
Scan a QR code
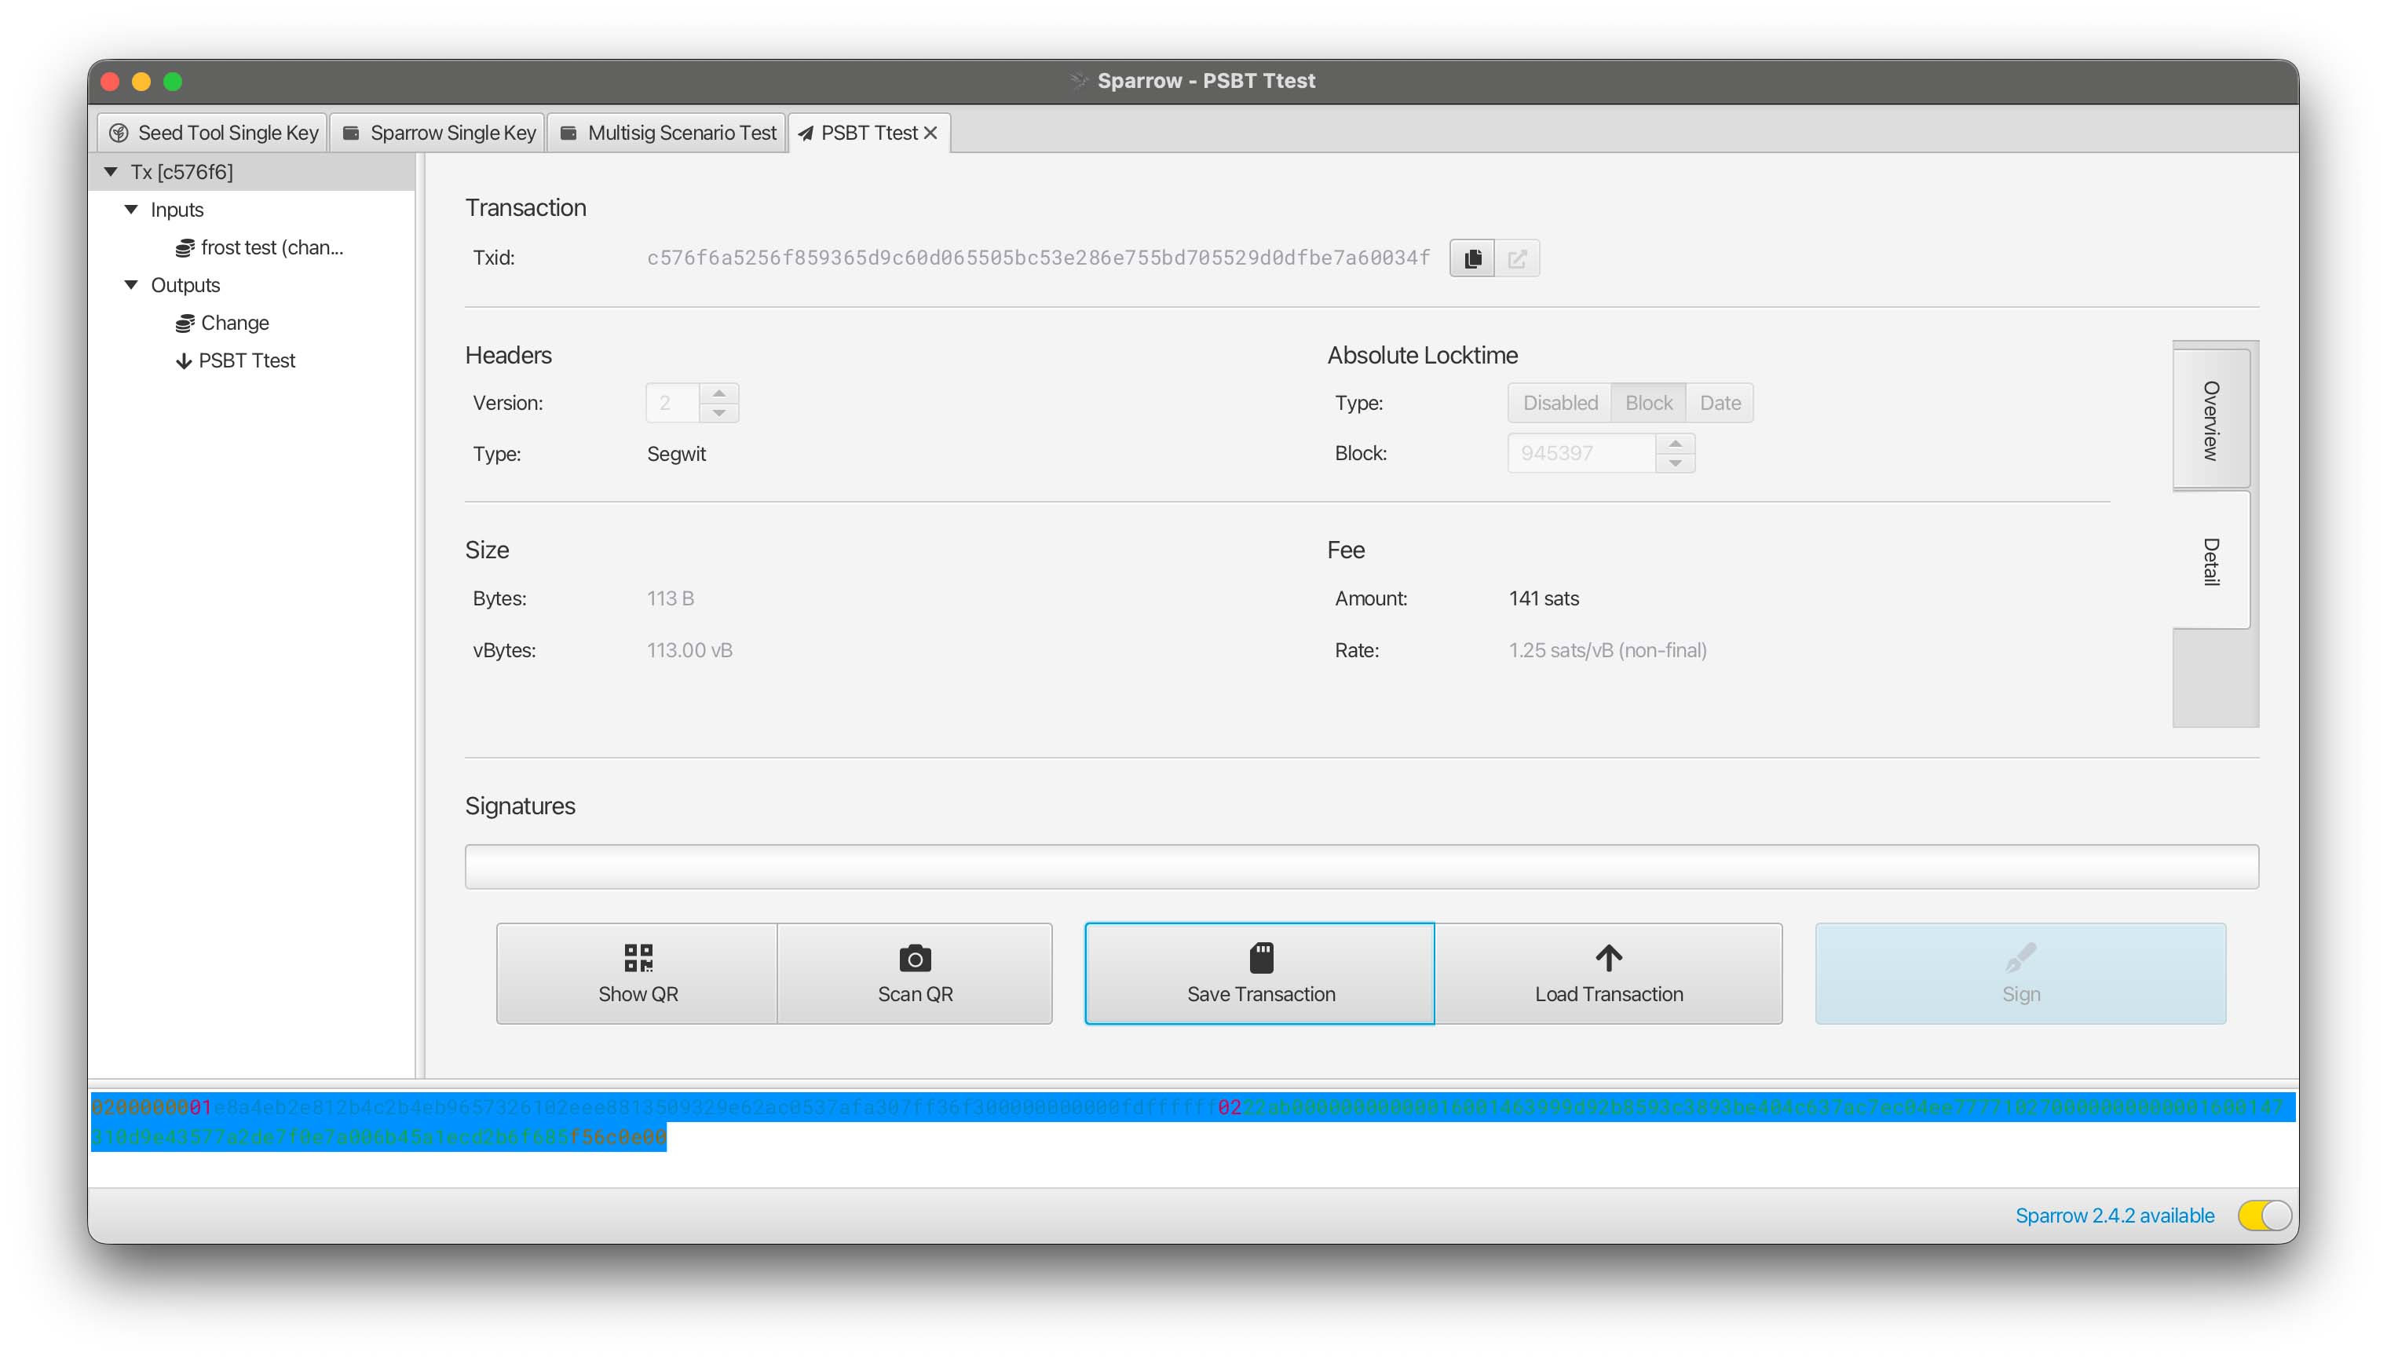(x=916, y=974)
